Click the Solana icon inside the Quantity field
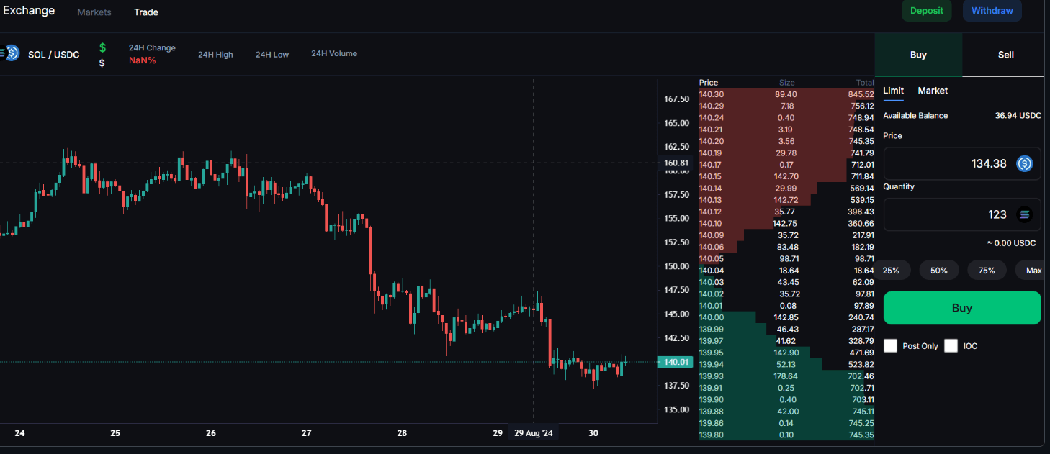The width and height of the screenshot is (1050, 454). pyautogui.click(x=1023, y=214)
